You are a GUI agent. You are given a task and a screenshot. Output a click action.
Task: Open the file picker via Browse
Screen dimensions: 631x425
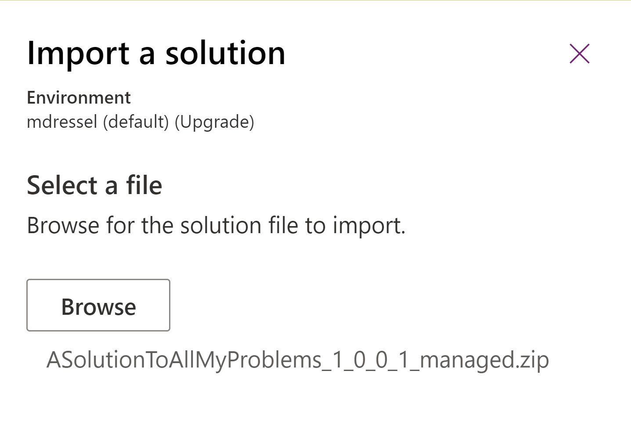coord(98,305)
